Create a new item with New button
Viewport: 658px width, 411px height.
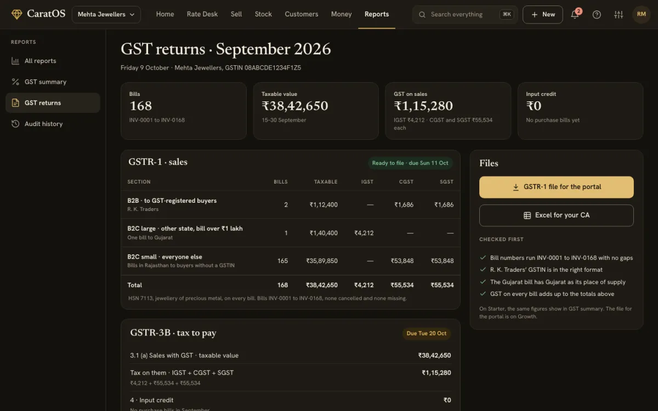pos(543,14)
